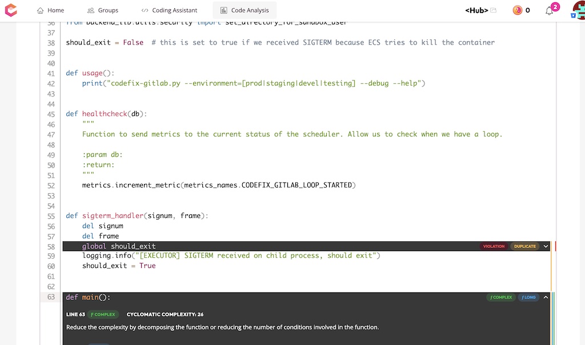Click the Groups people icon
This screenshot has width=585, height=345.
point(90,10)
